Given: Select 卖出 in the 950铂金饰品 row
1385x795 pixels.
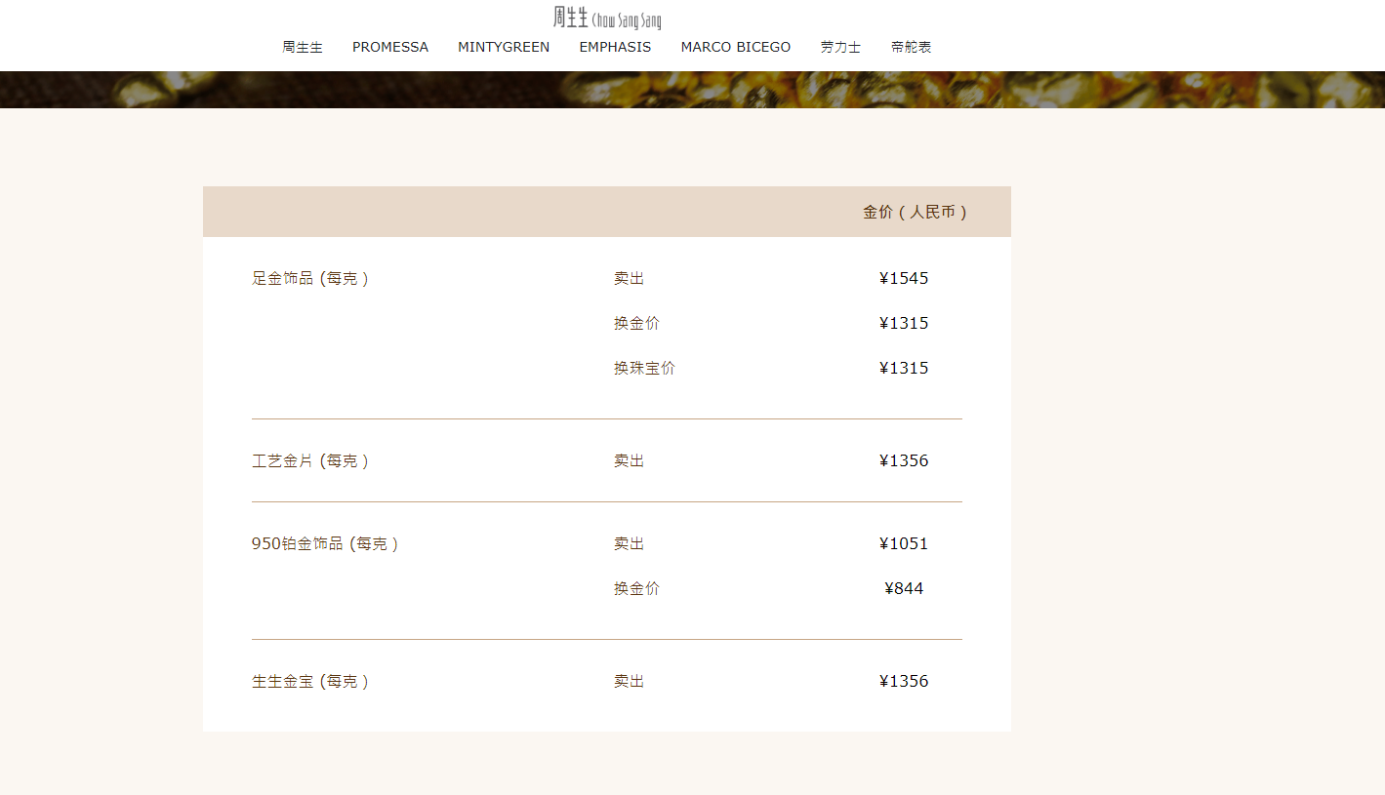Looking at the screenshot, I should 630,543.
